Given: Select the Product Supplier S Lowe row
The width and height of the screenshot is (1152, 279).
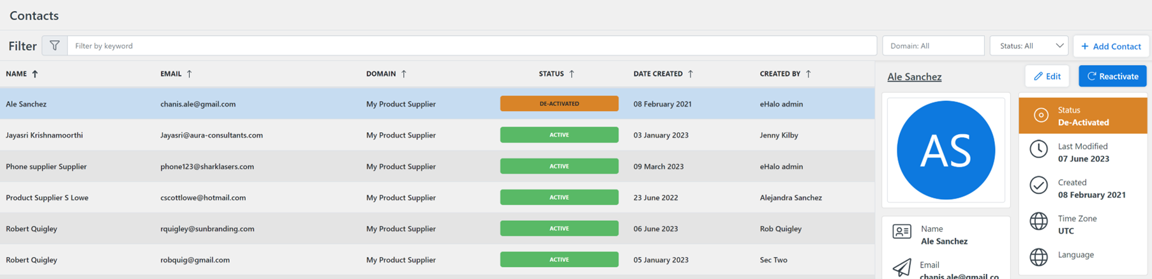Looking at the screenshot, I should (x=437, y=197).
